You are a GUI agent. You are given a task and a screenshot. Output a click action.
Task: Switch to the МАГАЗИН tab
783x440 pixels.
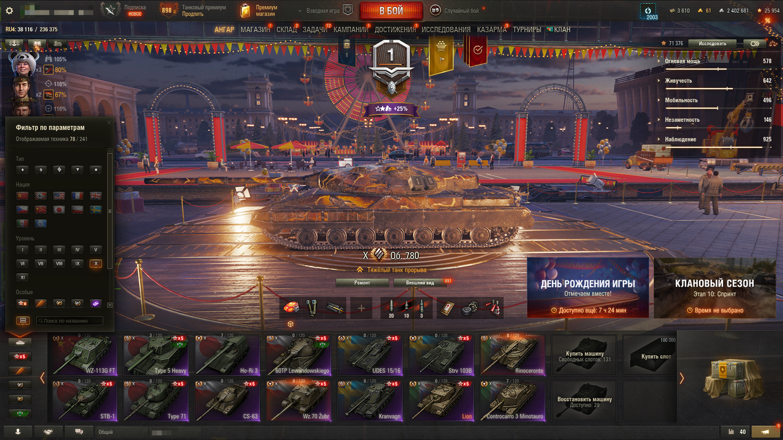(255, 29)
